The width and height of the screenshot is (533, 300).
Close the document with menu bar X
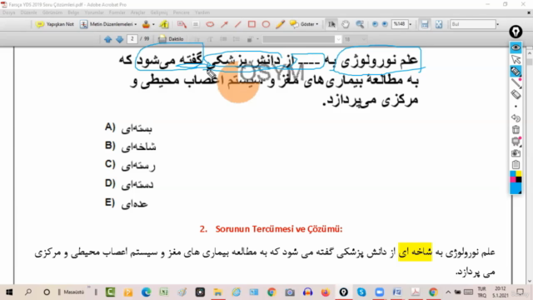[529, 12]
